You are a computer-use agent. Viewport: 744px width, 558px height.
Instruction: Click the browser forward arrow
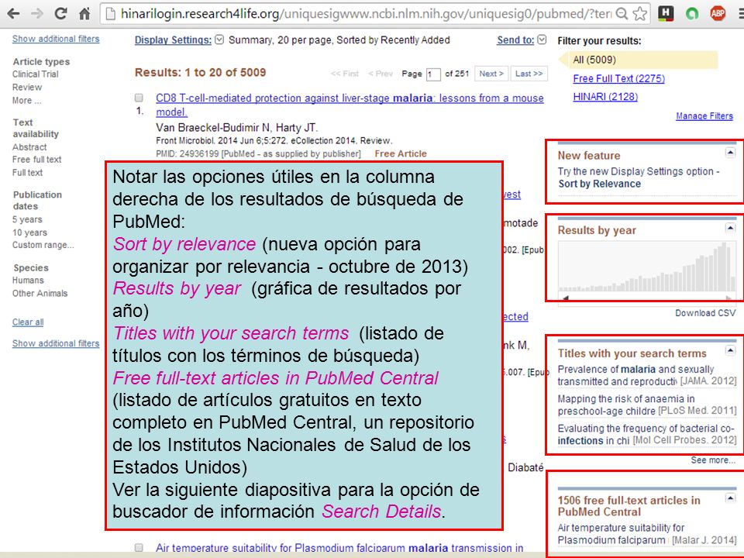tap(36, 13)
